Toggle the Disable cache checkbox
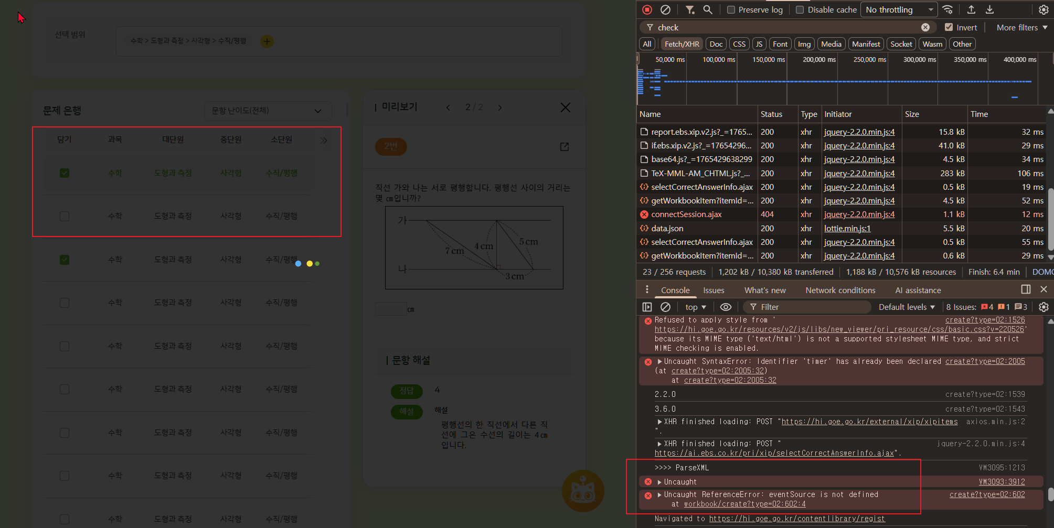Viewport: 1054px width, 528px height. [x=800, y=10]
